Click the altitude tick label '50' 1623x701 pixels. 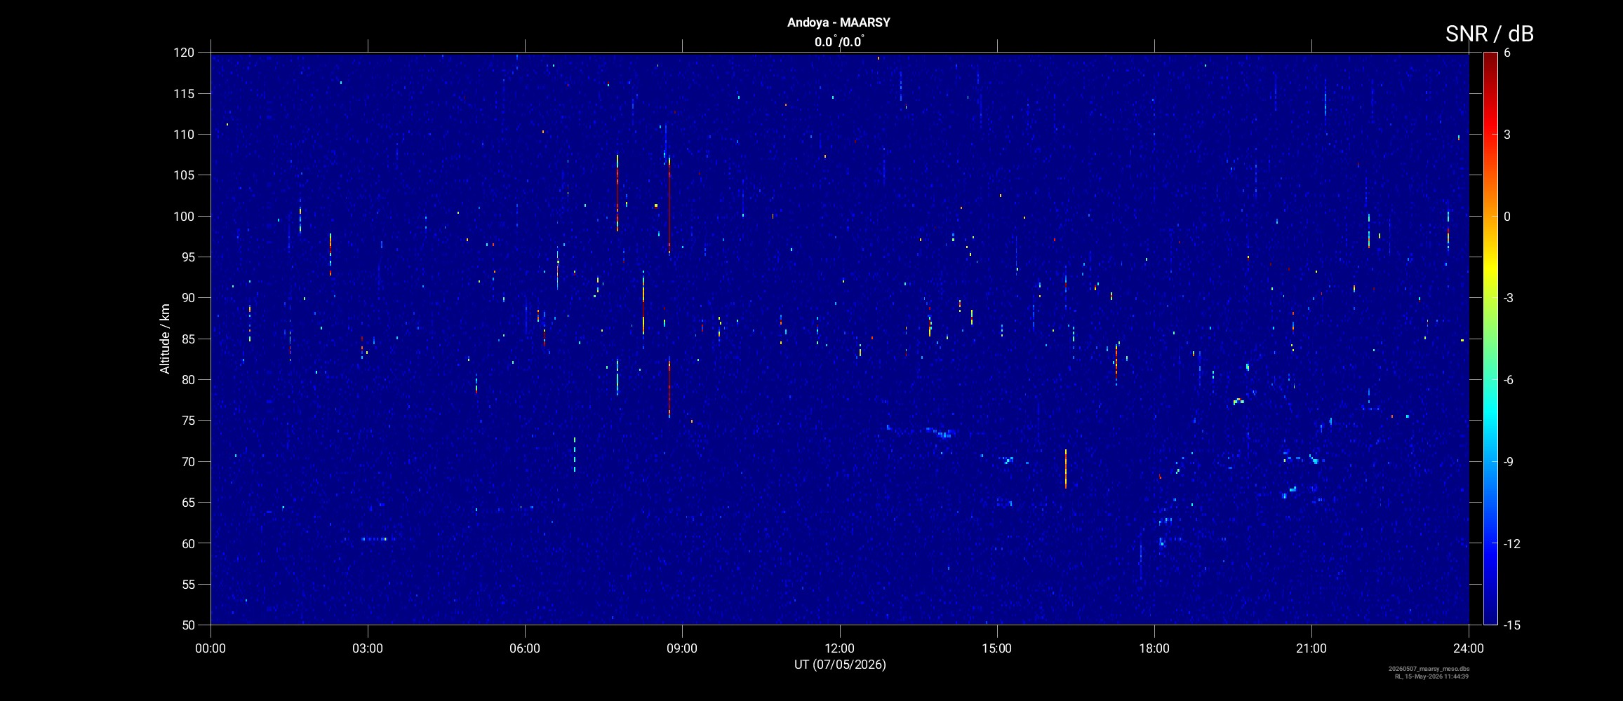click(187, 625)
